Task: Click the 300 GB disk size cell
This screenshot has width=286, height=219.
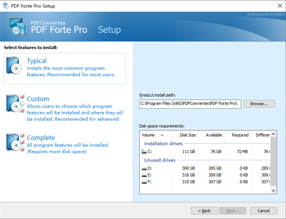Action: point(189,168)
